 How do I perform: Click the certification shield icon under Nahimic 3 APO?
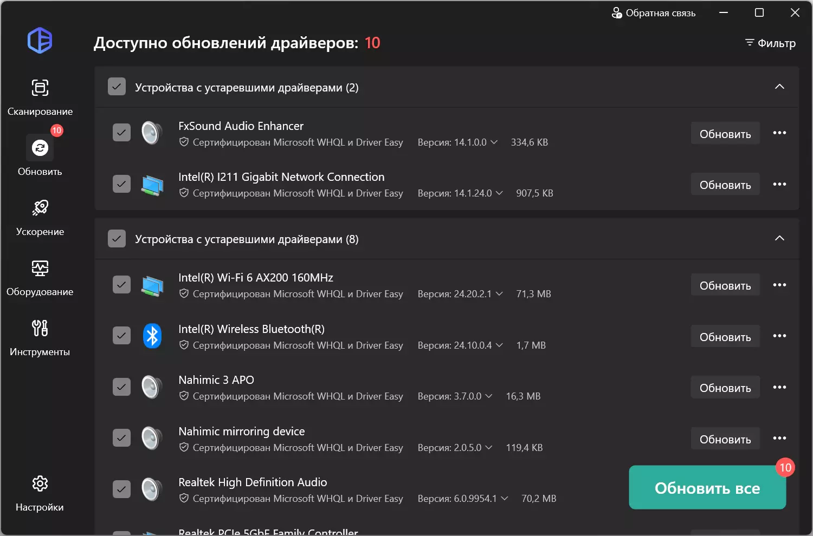pyautogui.click(x=184, y=396)
